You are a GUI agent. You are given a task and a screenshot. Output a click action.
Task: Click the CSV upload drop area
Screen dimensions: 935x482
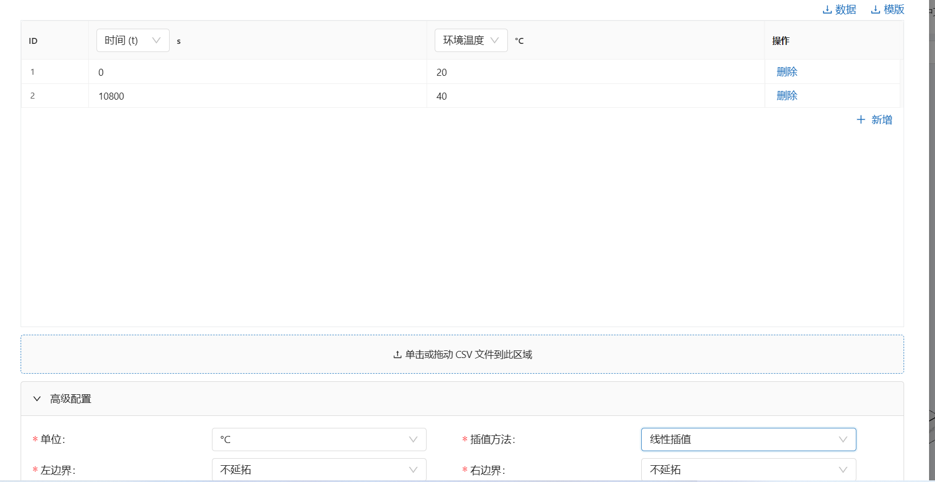point(462,354)
